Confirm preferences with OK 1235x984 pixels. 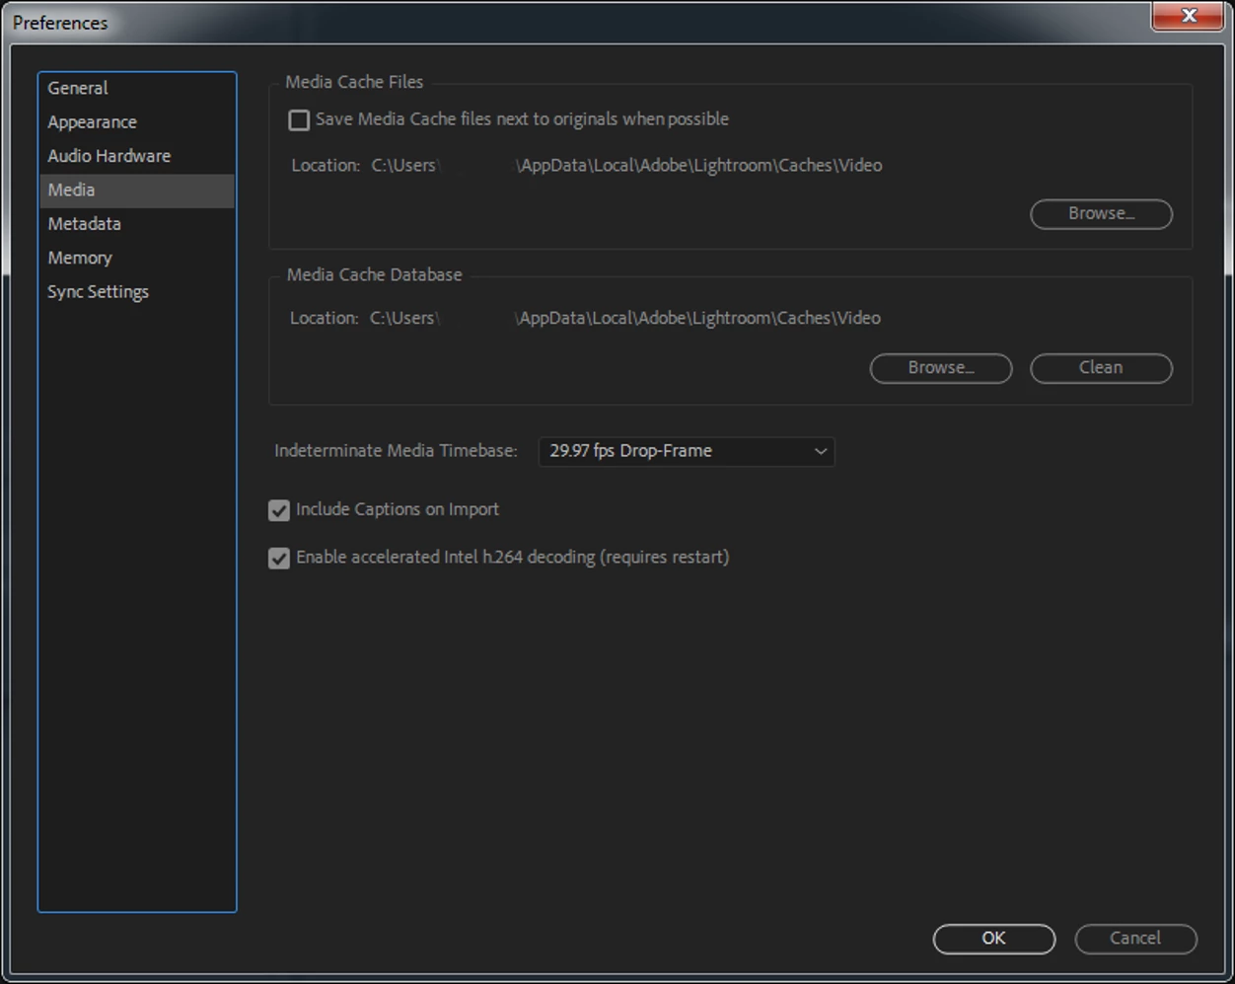click(993, 939)
